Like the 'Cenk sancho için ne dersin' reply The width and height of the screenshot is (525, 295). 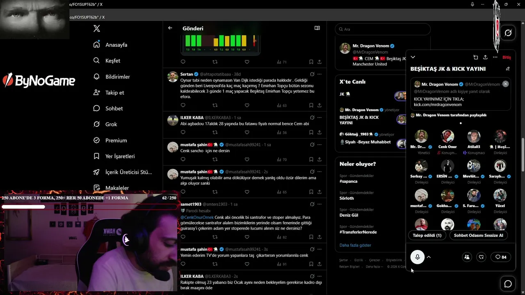click(247, 159)
